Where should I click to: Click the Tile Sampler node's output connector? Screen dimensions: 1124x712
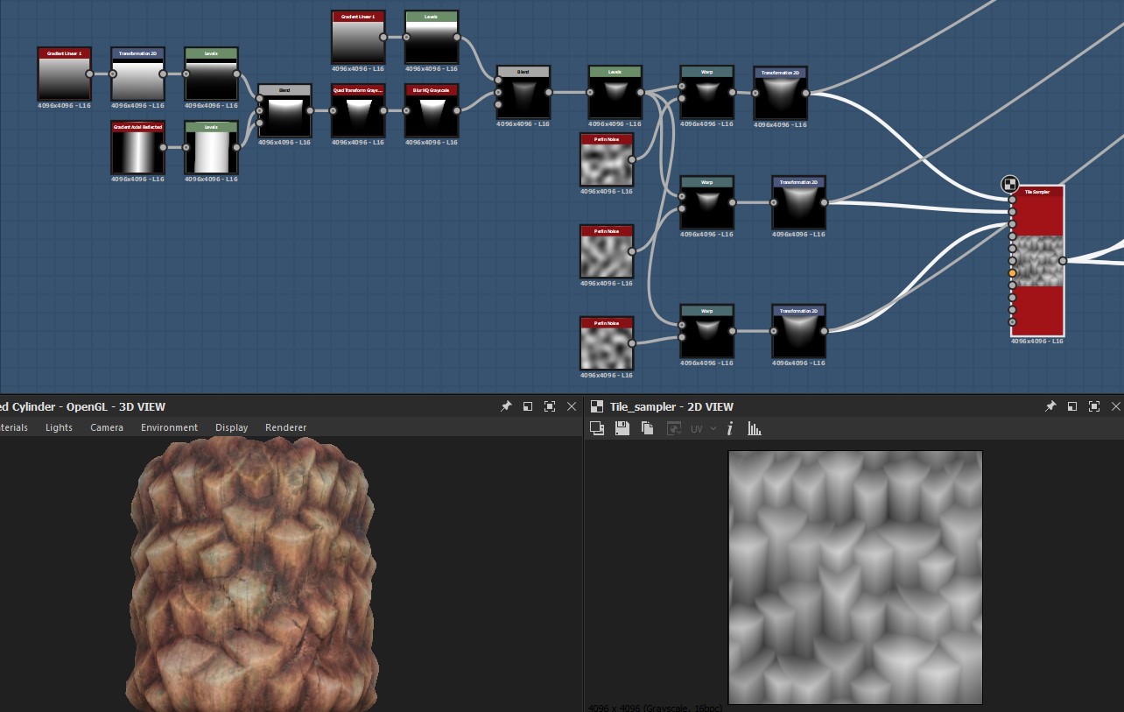pos(1063,261)
